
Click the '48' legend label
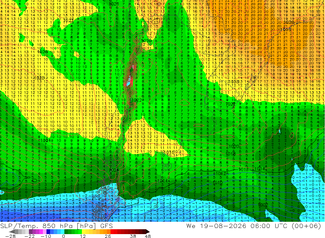(148, 236)
